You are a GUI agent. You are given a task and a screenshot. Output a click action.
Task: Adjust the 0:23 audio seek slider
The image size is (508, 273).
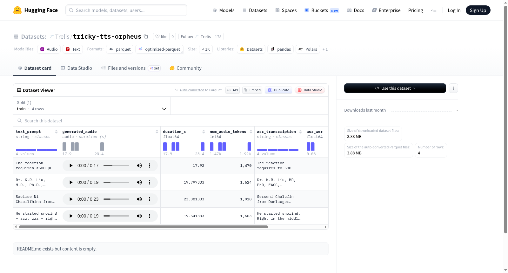(x=116, y=199)
